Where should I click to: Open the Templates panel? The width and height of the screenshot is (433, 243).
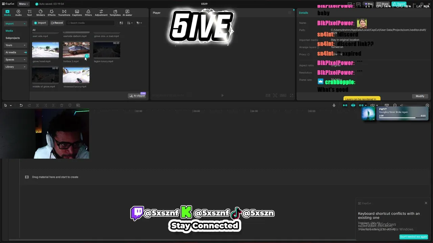tap(115, 13)
